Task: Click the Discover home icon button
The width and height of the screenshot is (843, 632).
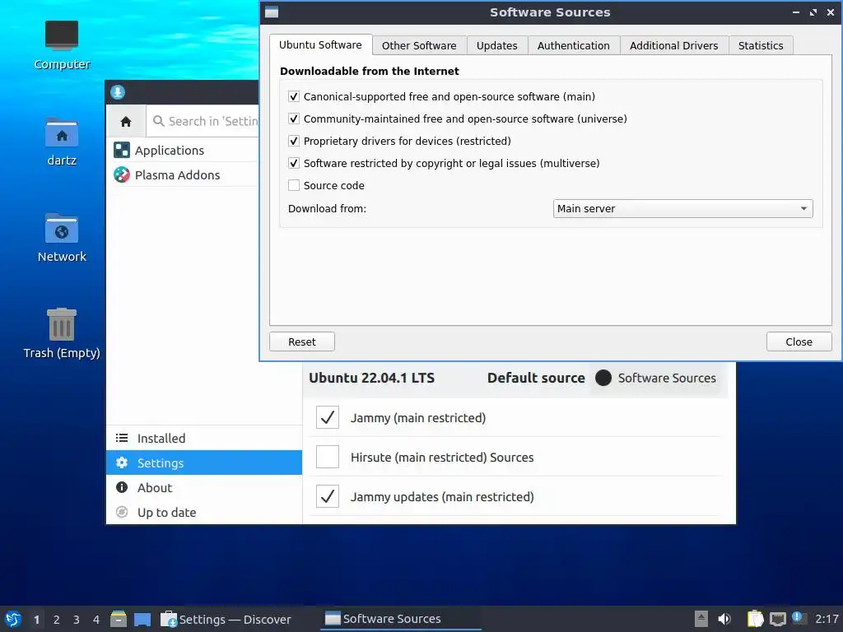Action: pyautogui.click(x=126, y=122)
